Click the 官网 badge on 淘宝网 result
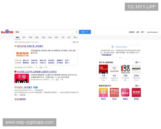This screenshot has height=129, width=161. (35, 87)
